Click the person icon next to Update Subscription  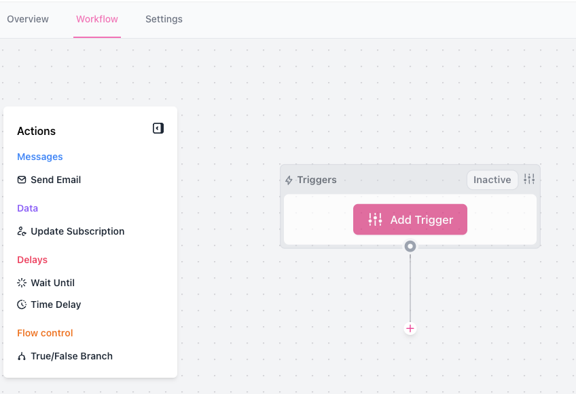coord(22,231)
